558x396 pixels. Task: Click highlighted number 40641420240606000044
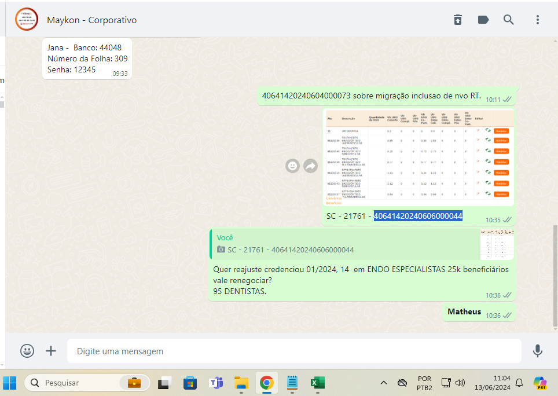tap(418, 216)
